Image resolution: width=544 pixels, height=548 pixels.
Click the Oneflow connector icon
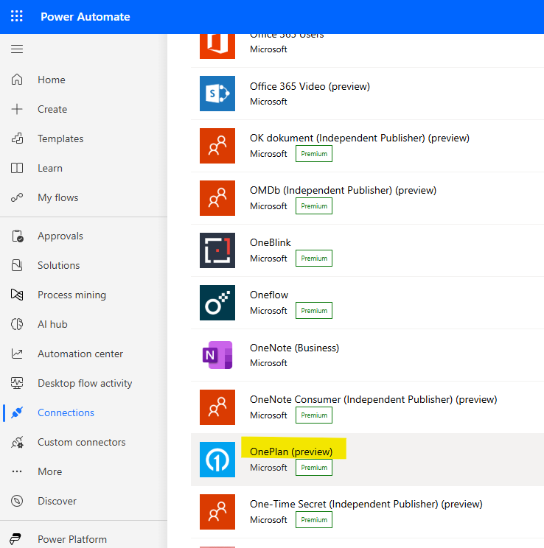click(217, 303)
